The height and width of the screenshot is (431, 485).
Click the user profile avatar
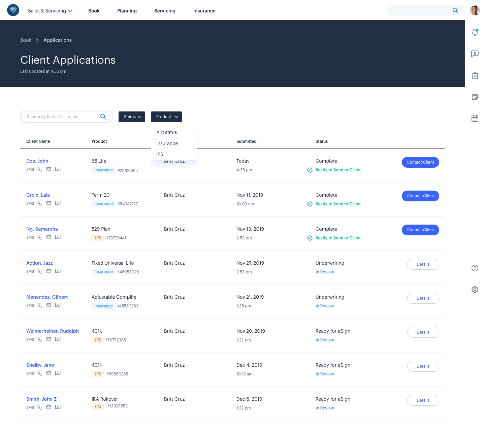[475, 10]
